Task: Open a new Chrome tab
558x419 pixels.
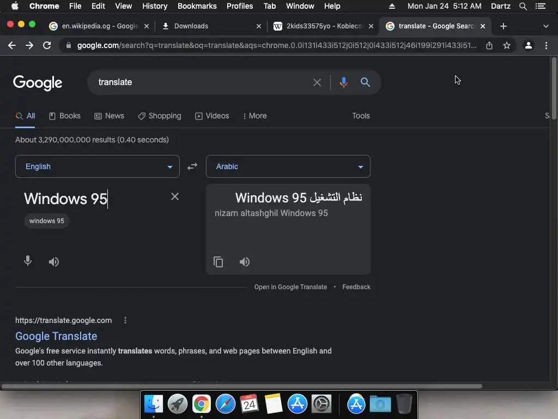Action: pyautogui.click(x=503, y=26)
